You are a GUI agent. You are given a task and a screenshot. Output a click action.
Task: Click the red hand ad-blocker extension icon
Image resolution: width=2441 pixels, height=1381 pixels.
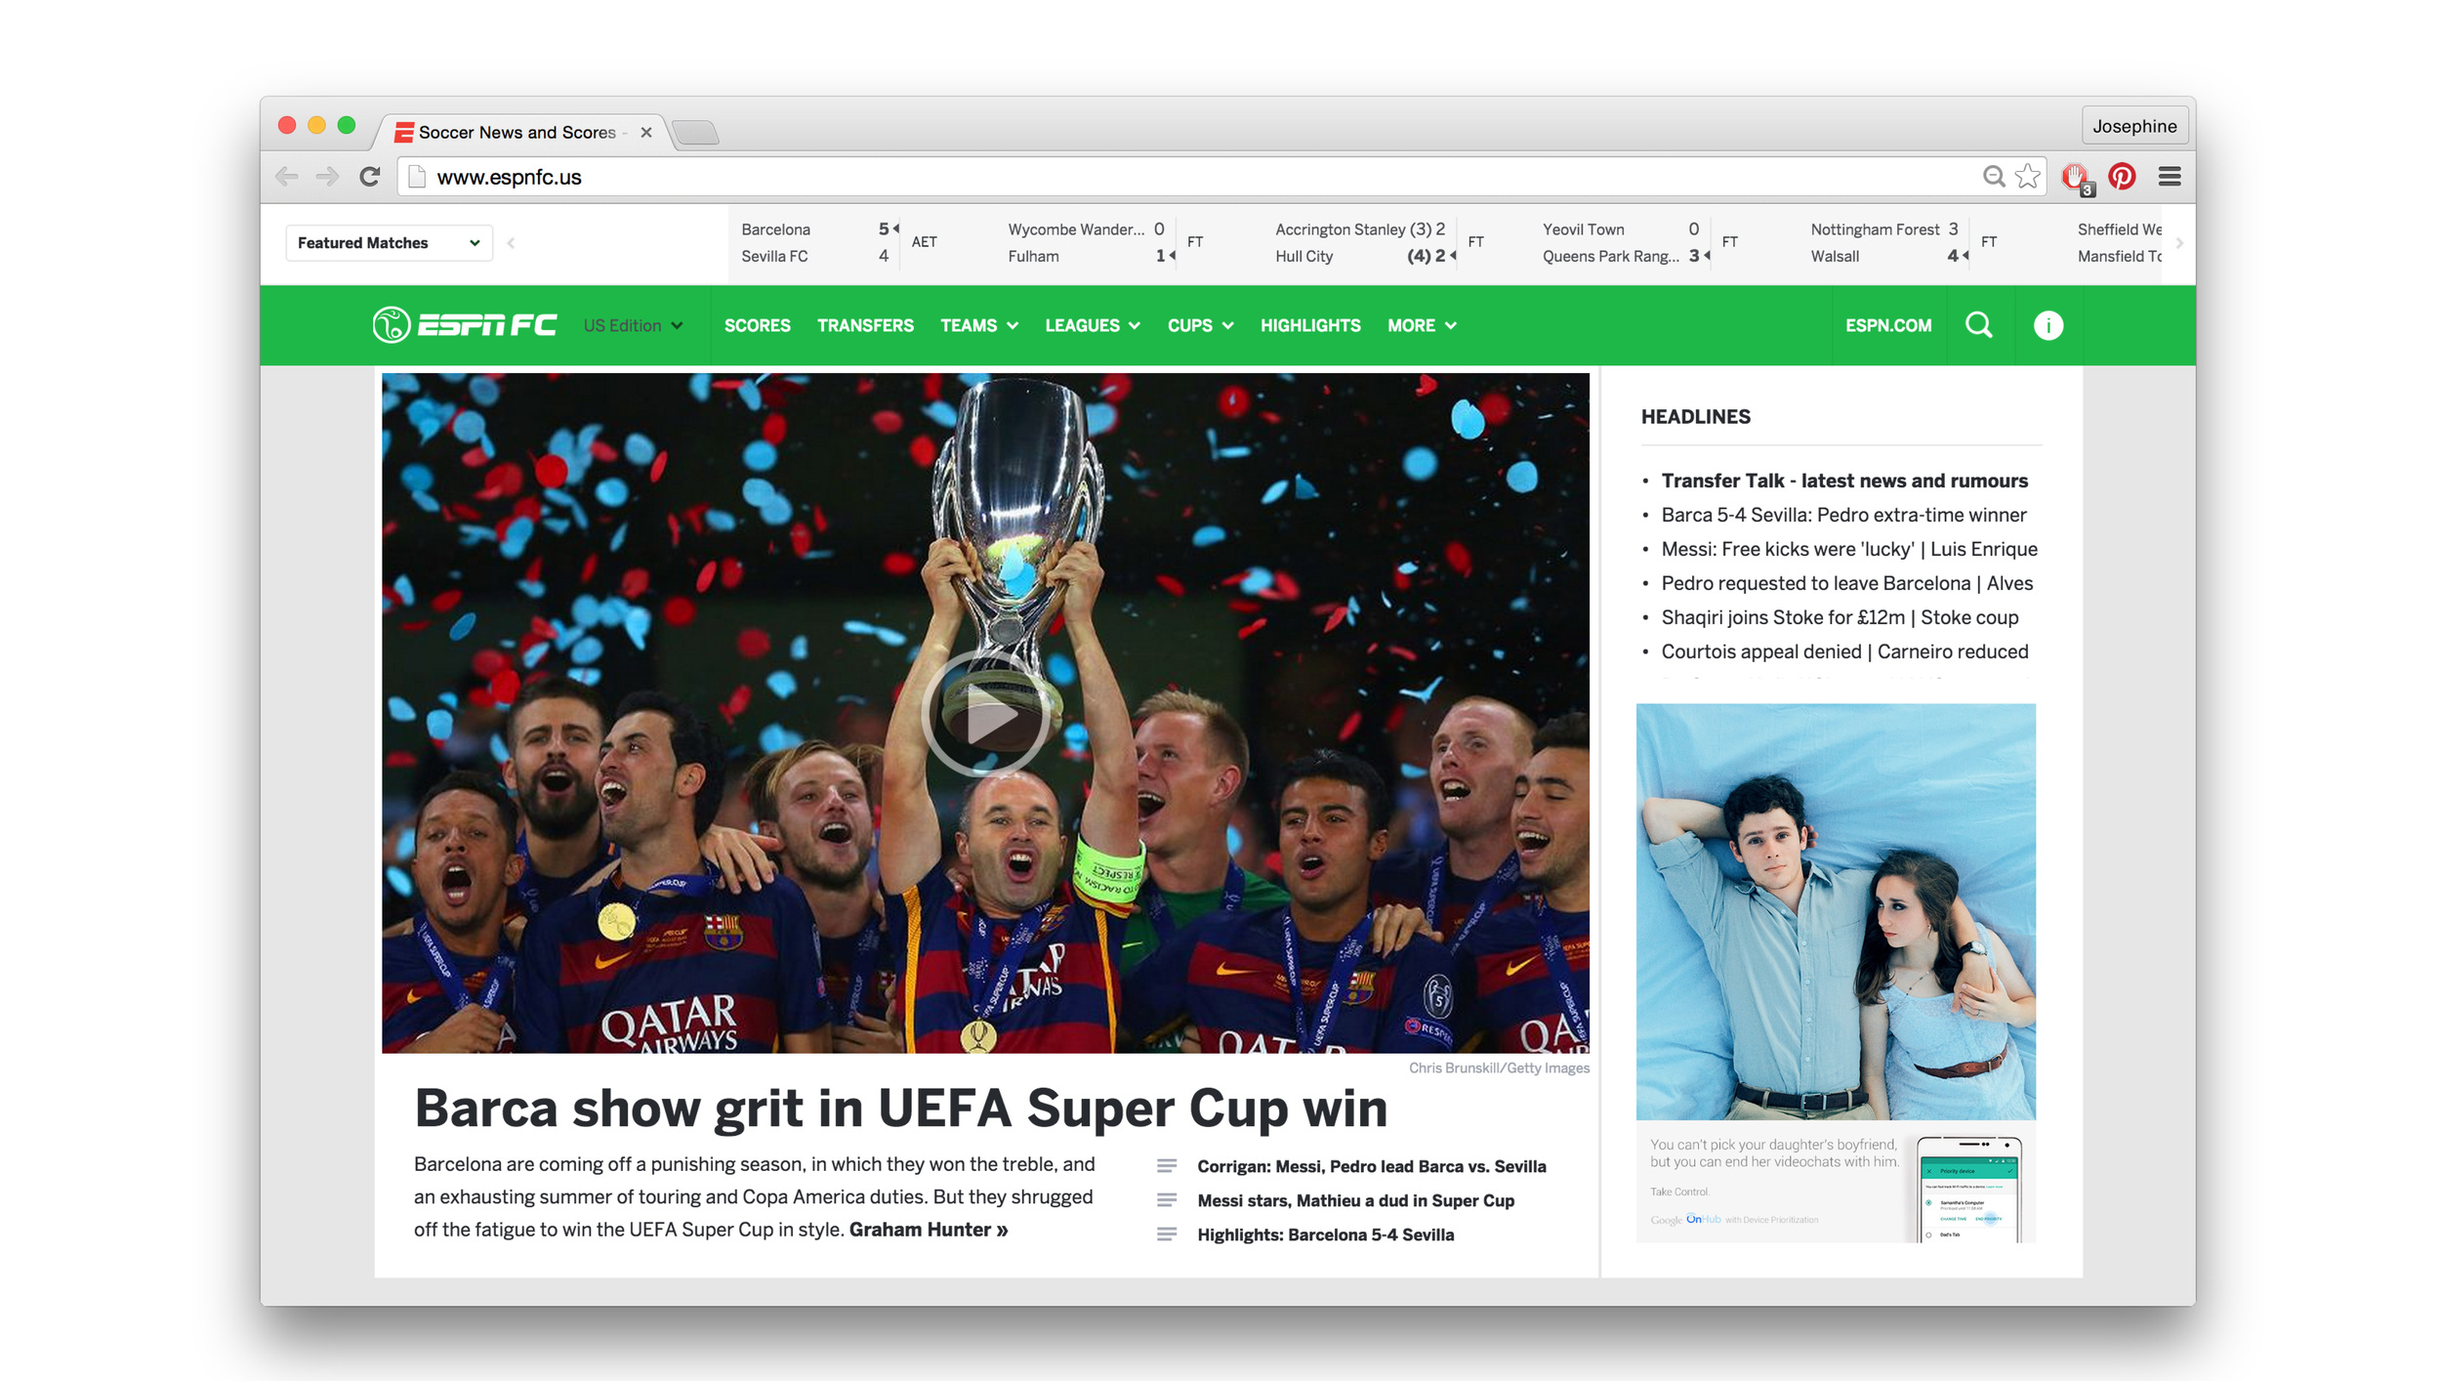point(2075,178)
